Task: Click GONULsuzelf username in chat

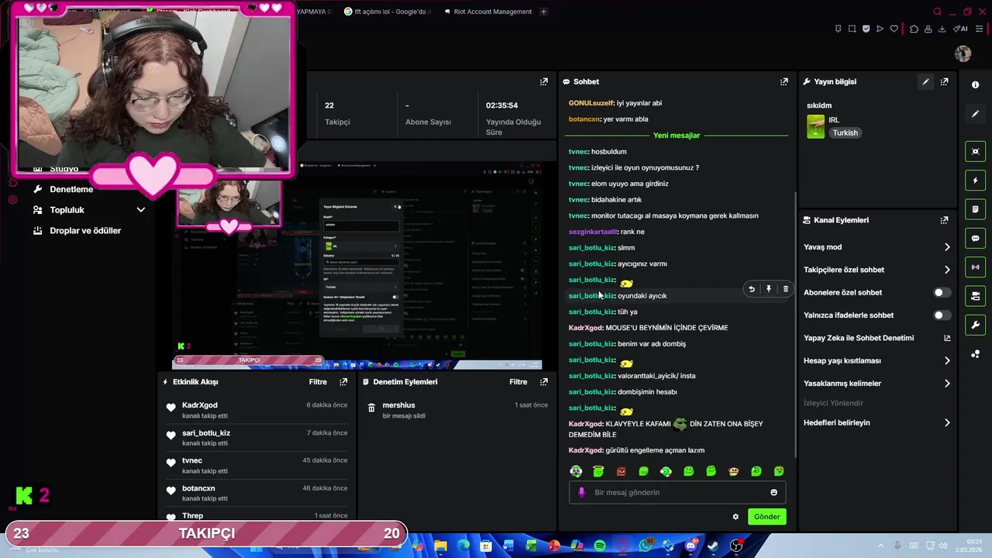Action: [x=591, y=103]
